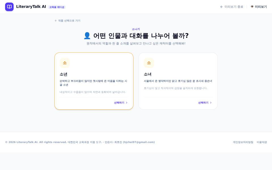272x170 pixels.
Task: Click the 미리보기 label in header
Action: pos(261,7)
